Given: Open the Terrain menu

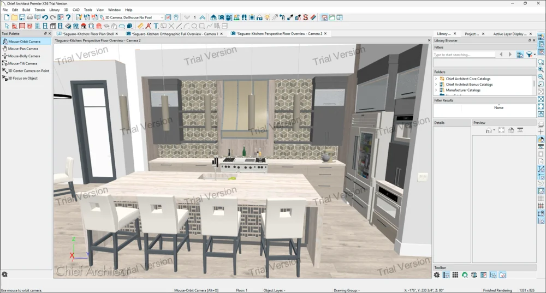Looking at the screenshot, I should [x=40, y=10].
